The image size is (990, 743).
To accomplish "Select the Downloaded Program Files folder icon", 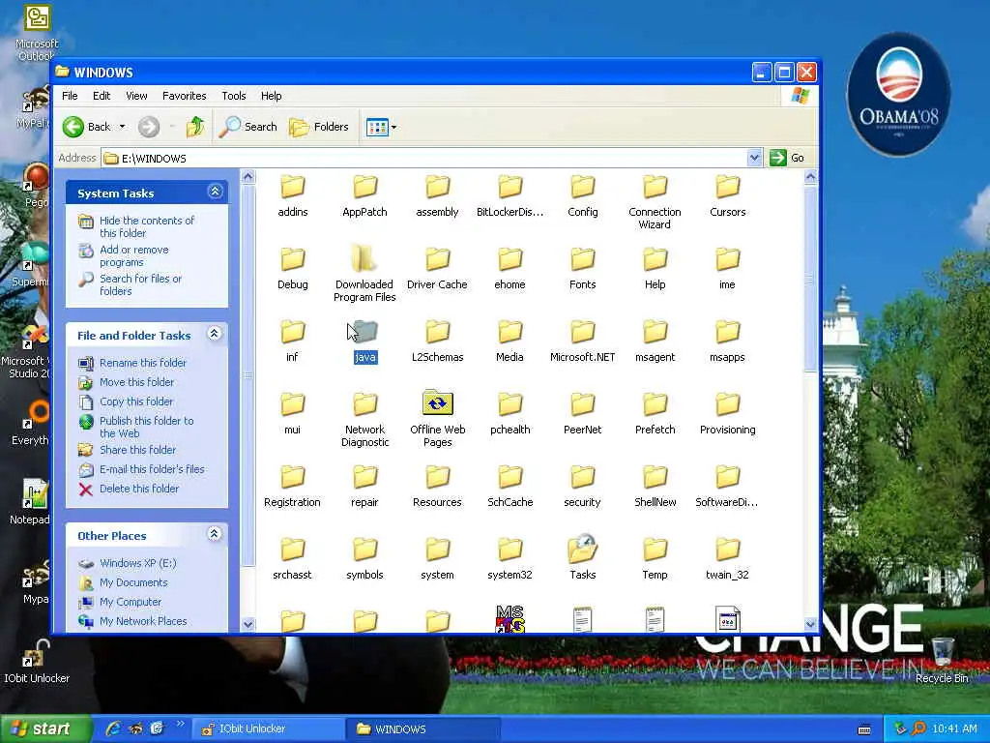I will (364, 259).
